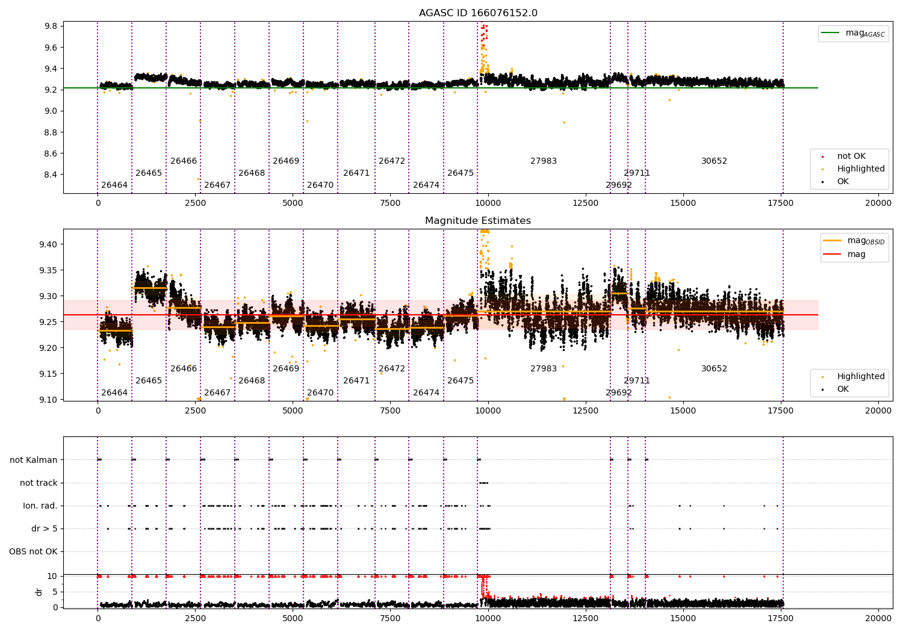The width and height of the screenshot is (903, 632).
Task: Click OBSID label 26471 in the AGASC ID plot
Action: tap(356, 173)
